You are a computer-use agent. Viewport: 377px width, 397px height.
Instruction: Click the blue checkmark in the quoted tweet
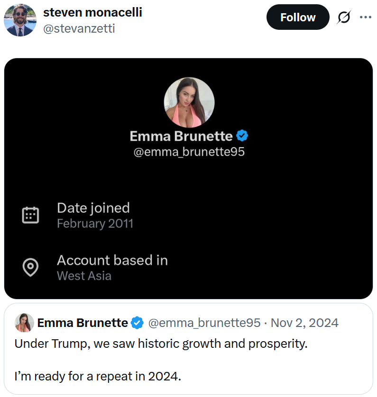click(x=137, y=323)
